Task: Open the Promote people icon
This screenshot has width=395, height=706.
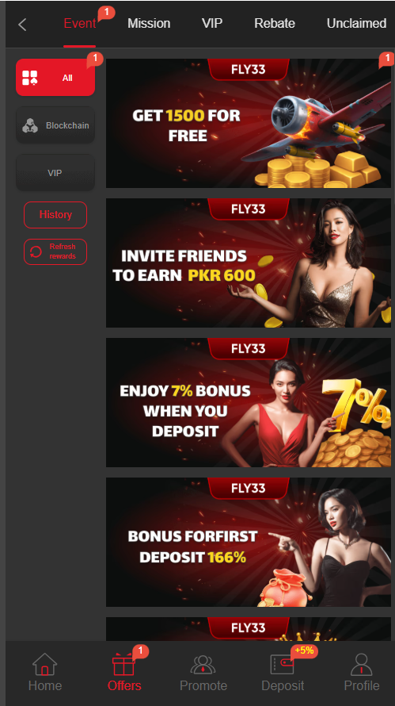Action: tap(203, 665)
